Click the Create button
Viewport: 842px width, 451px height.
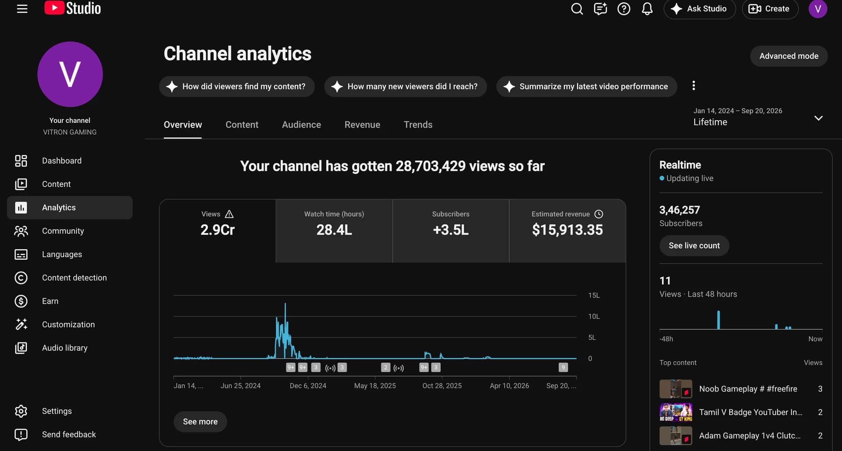[x=770, y=9]
